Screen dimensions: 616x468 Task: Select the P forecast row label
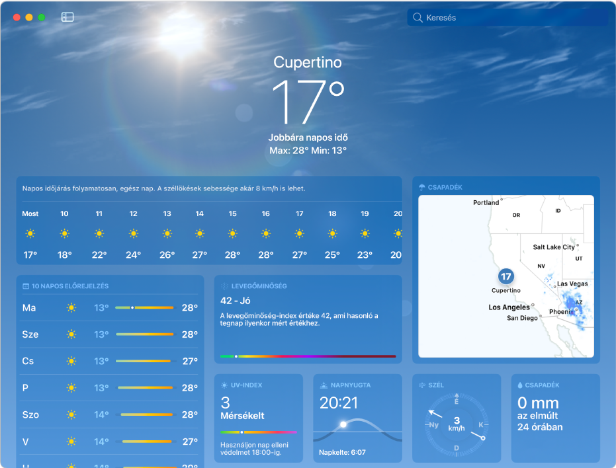tap(25, 387)
